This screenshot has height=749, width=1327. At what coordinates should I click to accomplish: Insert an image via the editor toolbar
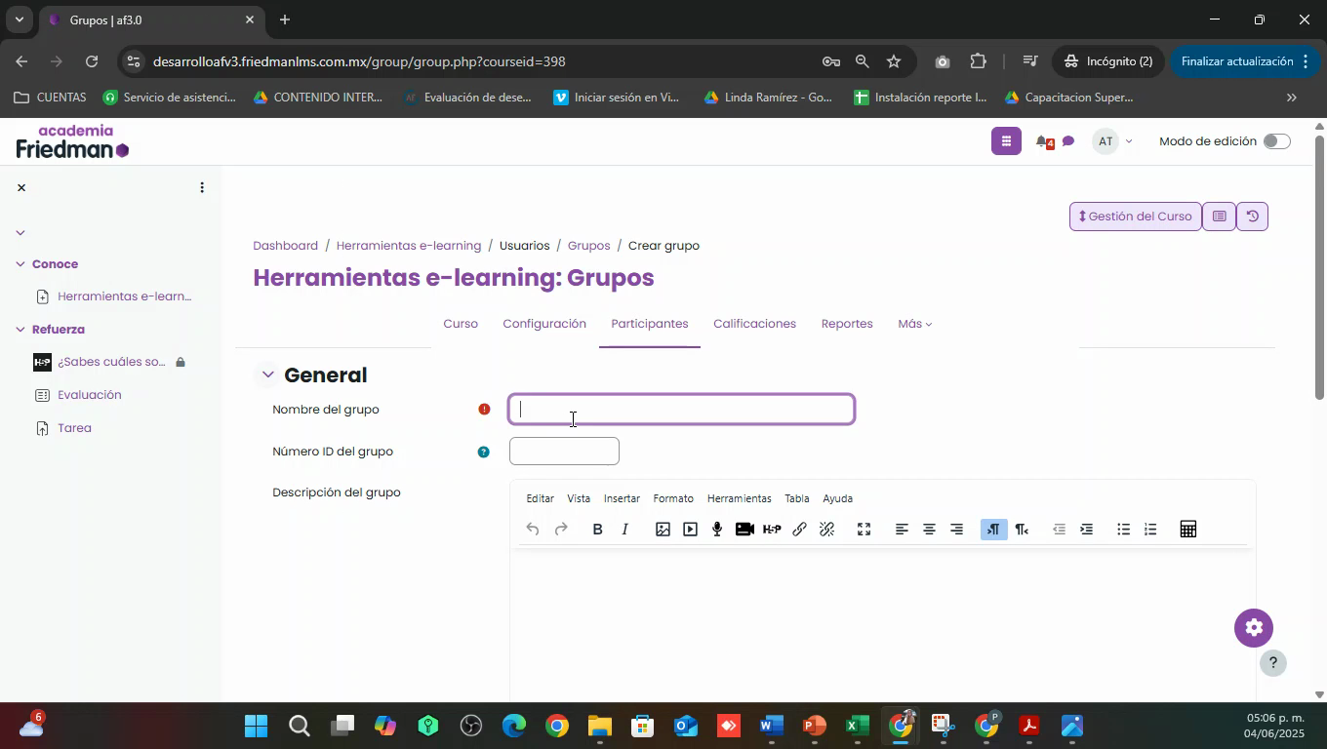point(663,530)
